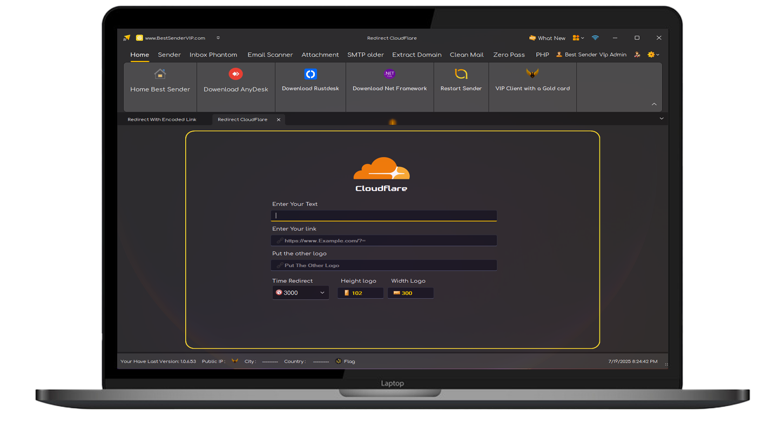Click the Best Sender Vip Admin account
The image size is (769, 421).
click(x=591, y=55)
